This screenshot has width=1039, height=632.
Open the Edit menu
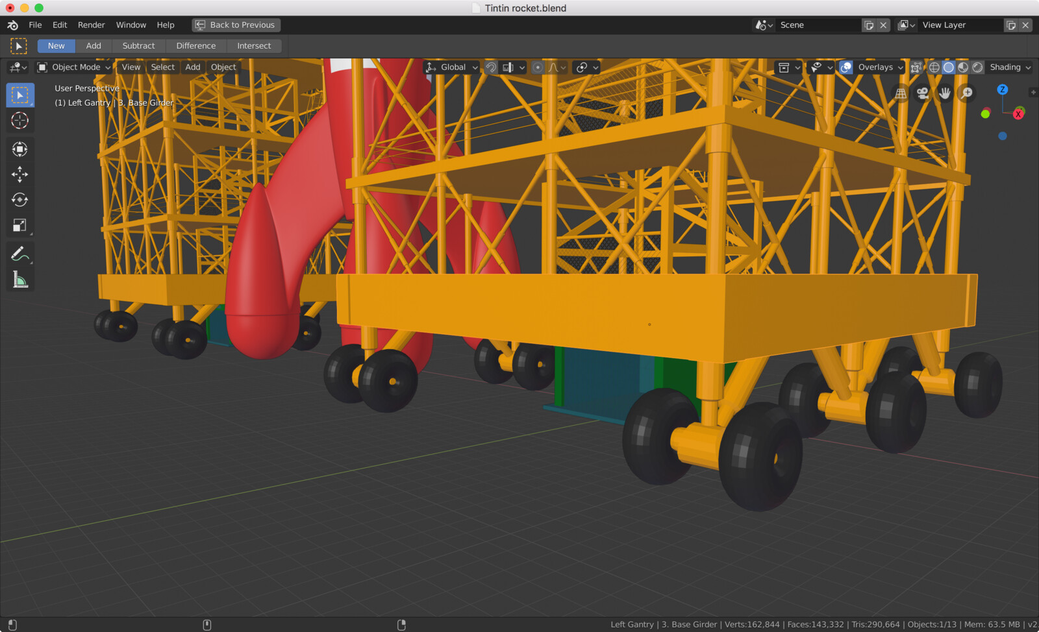click(60, 25)
